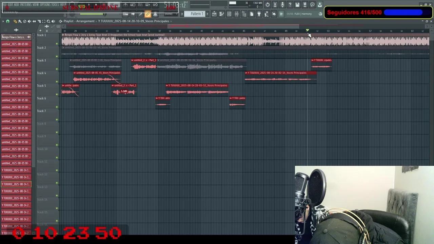Click the one-click audio recording microphone icon

tap(282, 5)
